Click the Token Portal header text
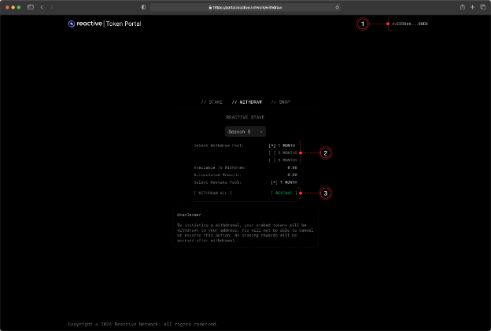 pyautogui.click(x=124, y=24)
